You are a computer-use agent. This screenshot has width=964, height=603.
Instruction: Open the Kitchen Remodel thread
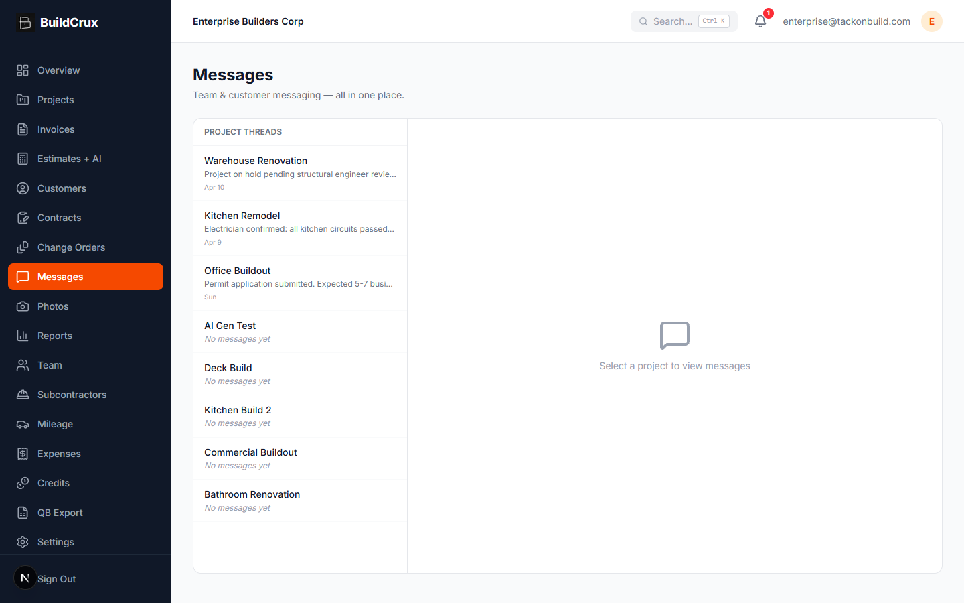point(300,228)
